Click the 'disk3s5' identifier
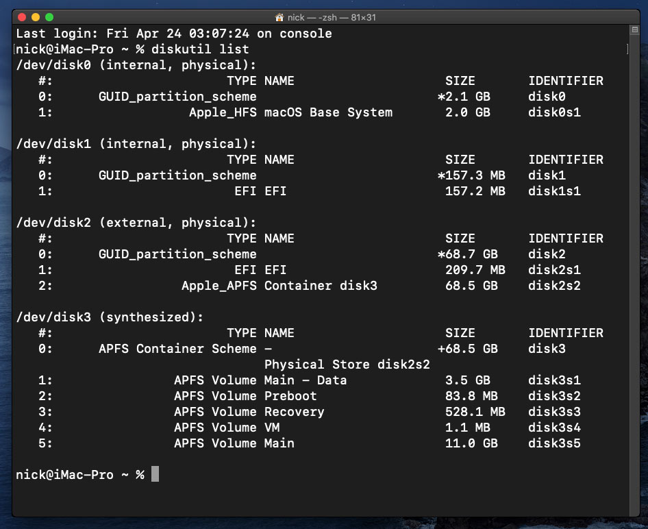The height and width of the screenshot is (529, 648). pyautogui.click(x=554, y=443)
